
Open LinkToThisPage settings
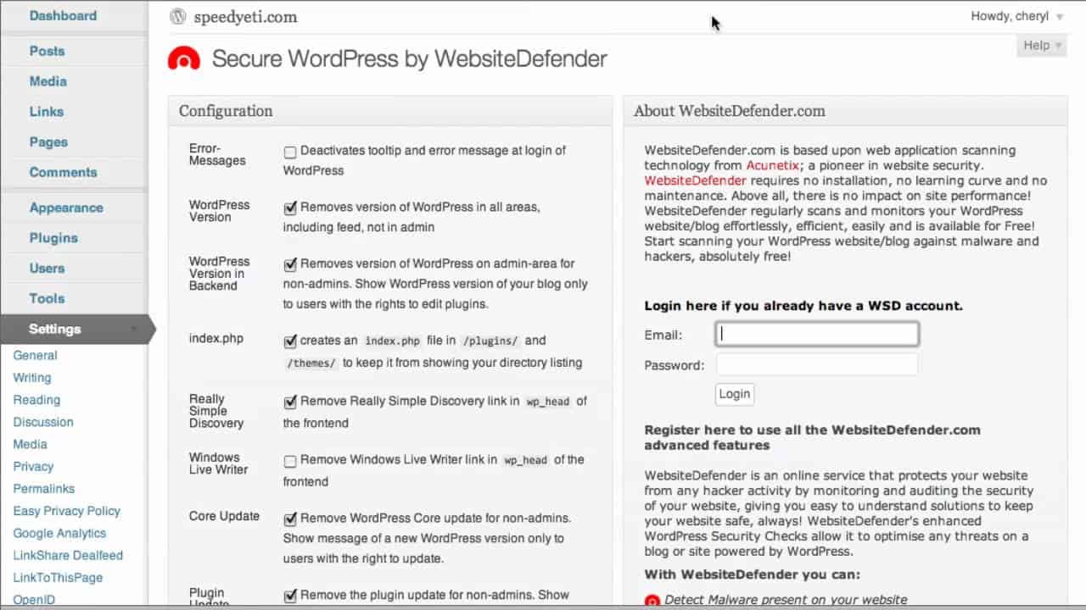[58, 578]
